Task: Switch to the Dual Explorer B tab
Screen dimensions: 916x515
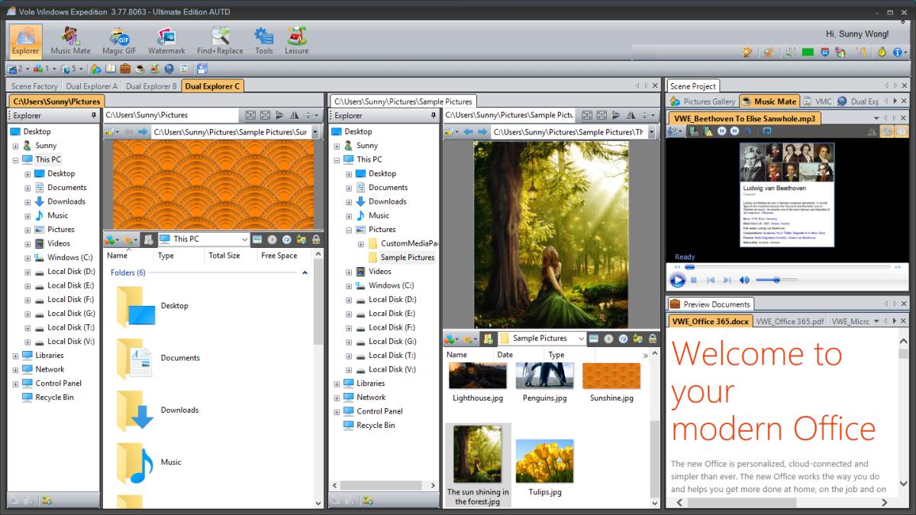Action: pyautogui.click(x=151, y=86)
